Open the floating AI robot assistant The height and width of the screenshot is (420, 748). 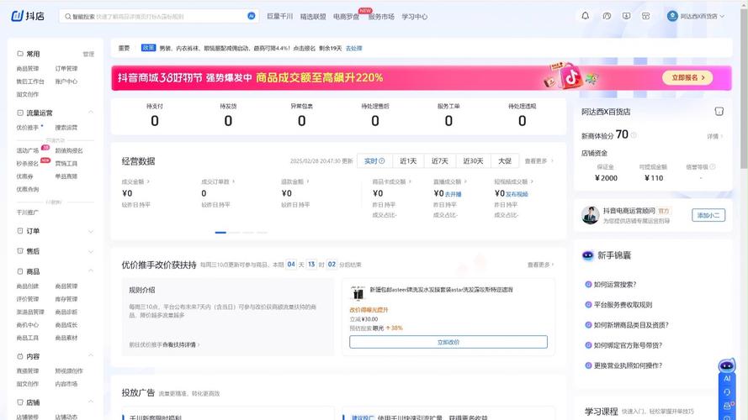pyautogui.click(x=726, y=365)
